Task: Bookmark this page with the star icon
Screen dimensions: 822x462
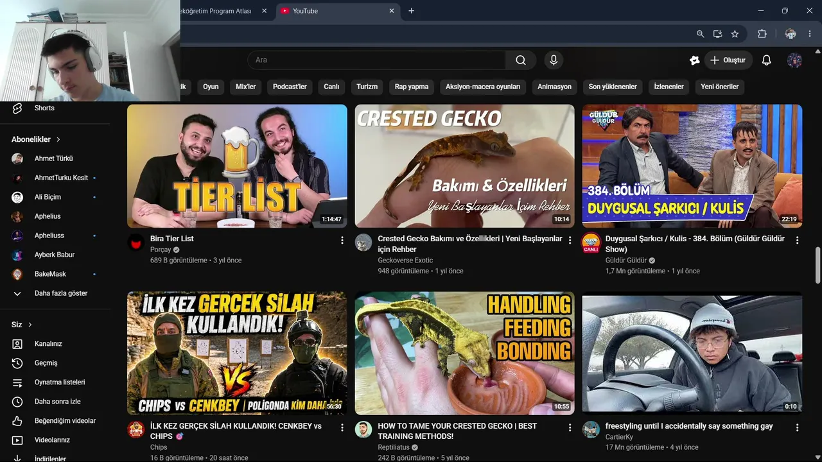Action: [735, 34]
